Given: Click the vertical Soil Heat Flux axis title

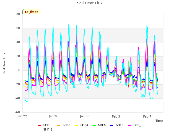Looking at the screenshot, I should click(4, 63).
